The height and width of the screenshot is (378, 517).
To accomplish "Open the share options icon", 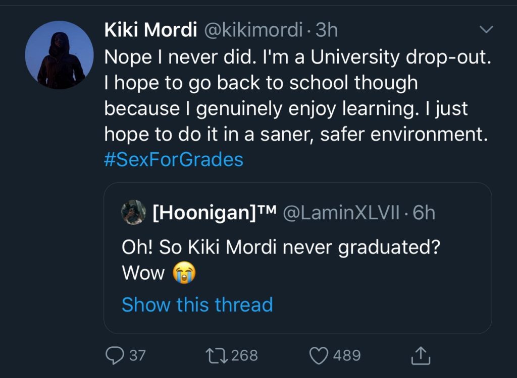I will pyautogui.click(x=420, y=356).
